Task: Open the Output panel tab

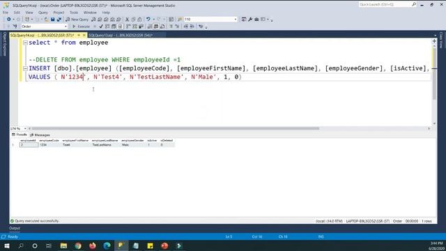Action: [x=15, y=228]
